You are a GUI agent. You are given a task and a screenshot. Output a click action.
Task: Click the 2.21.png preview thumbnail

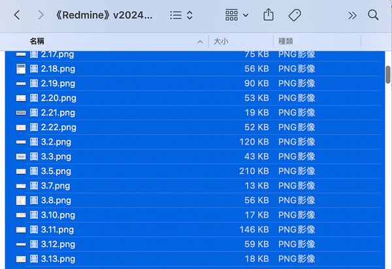click(21, 113)
